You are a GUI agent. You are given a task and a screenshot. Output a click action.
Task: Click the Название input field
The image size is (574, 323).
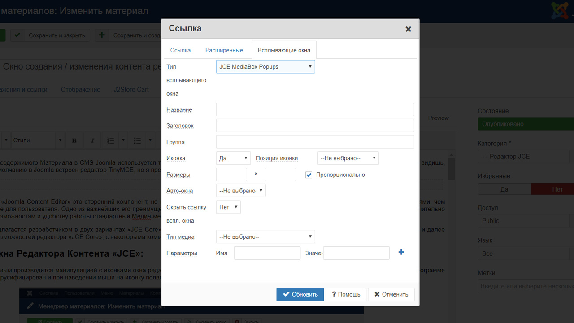315,109
